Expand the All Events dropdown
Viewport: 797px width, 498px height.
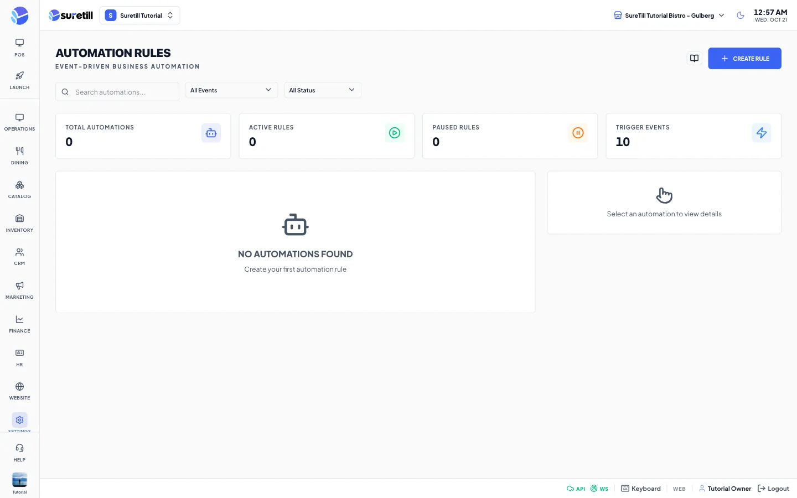231,90
